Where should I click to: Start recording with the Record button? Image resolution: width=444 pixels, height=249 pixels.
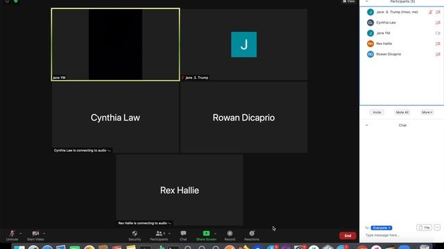click(230, 235)
